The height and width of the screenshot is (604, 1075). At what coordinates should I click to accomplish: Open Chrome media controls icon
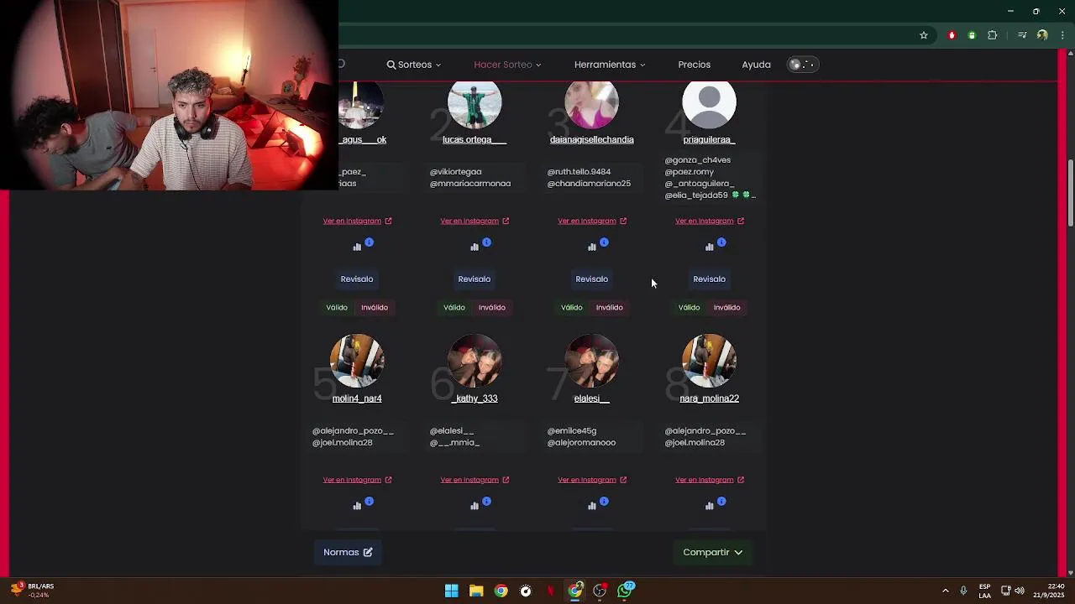(x=1022, y=35)
